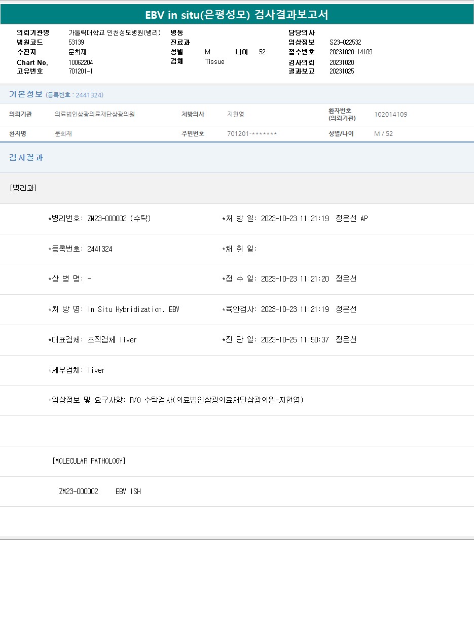
Task: Click the 검사결과 section header
Action: (26, 158)
